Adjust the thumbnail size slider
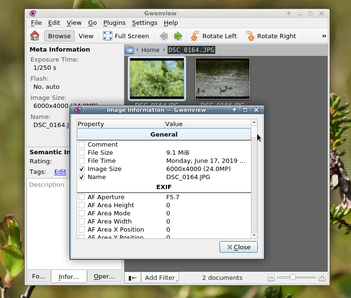The image size is (351, 298). point(293,277)
